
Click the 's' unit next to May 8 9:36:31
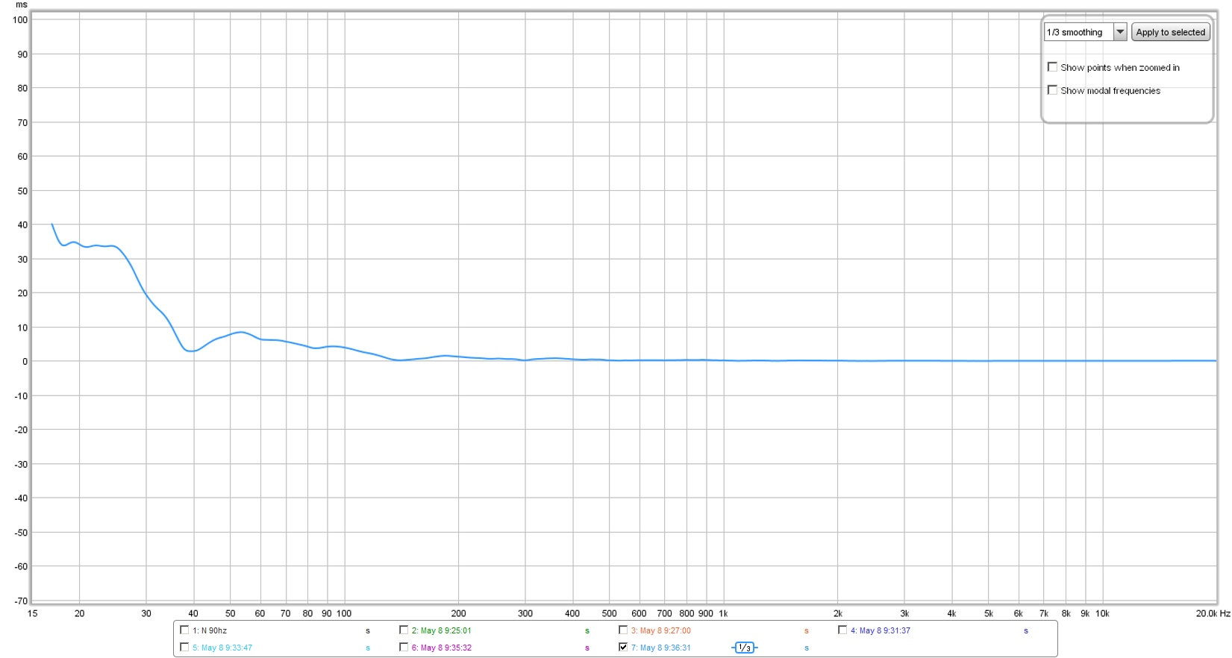click(806, 648)
